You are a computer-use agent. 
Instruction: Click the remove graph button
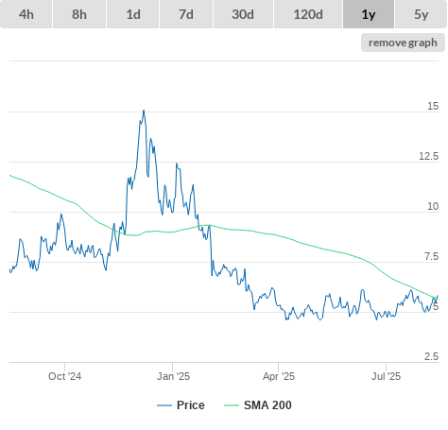(403, 43)
